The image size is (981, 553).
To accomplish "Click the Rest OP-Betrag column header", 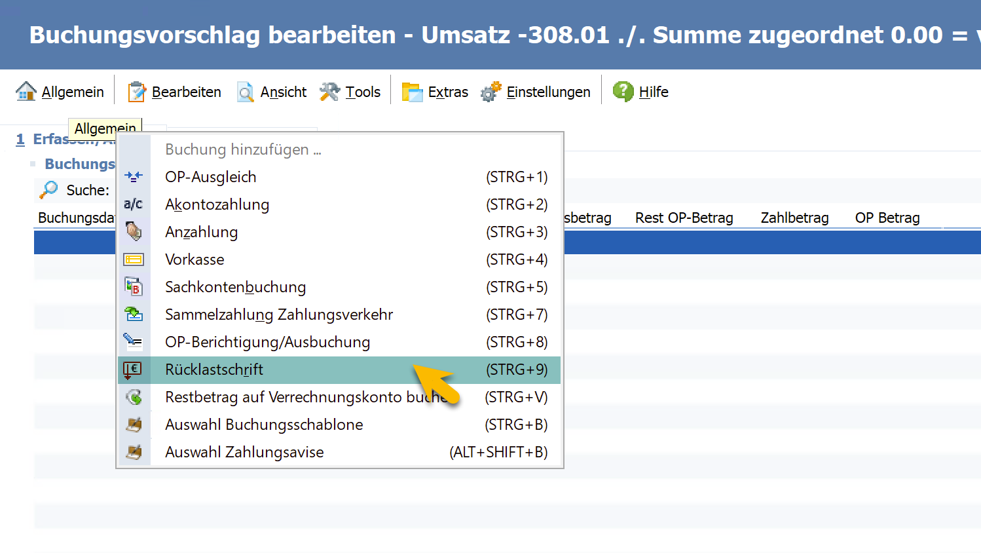I will [x=684, y=218].
